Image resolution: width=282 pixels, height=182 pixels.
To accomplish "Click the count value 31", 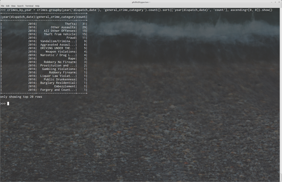I will [84, 24].
